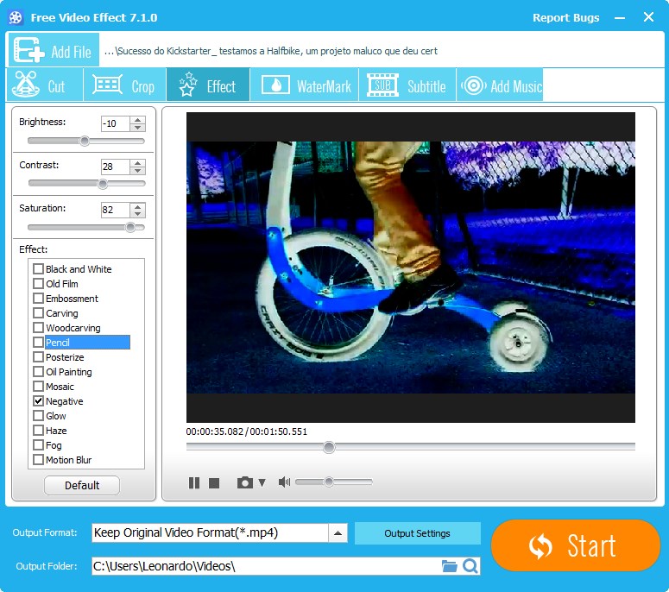Enable the Motion Blur effect
Image resolution: width=669 pixels, height=592 pixels.
[38, 459]
